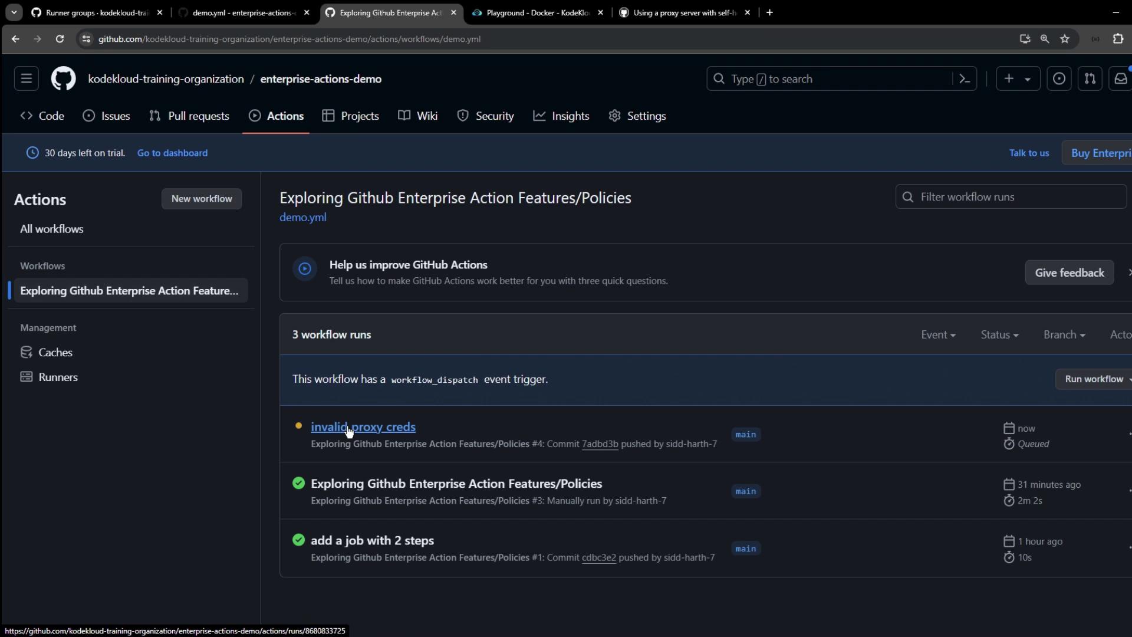Click the GitHub Octocat logo
This screenshot has height=637, width=1132.
pos(63,78)
